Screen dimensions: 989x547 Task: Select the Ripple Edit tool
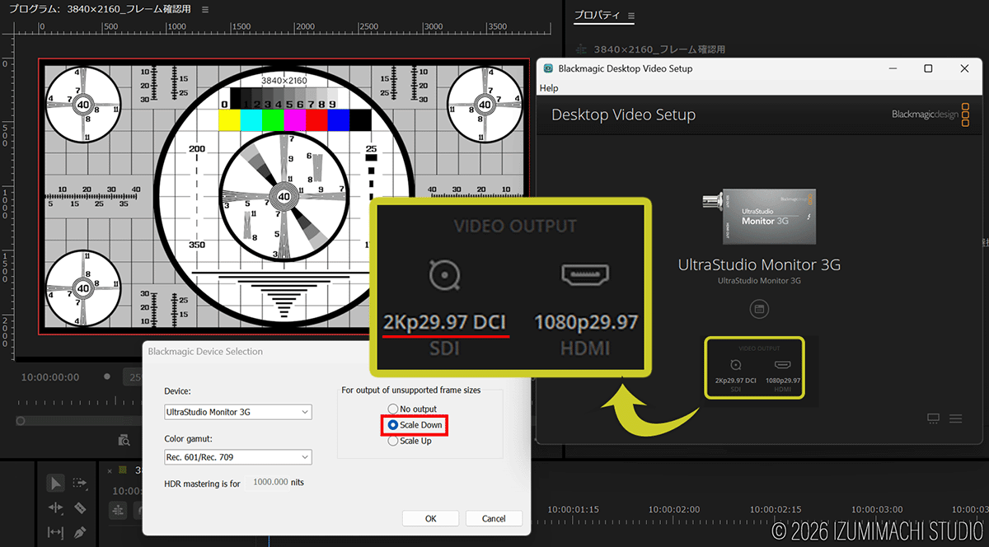55,508
